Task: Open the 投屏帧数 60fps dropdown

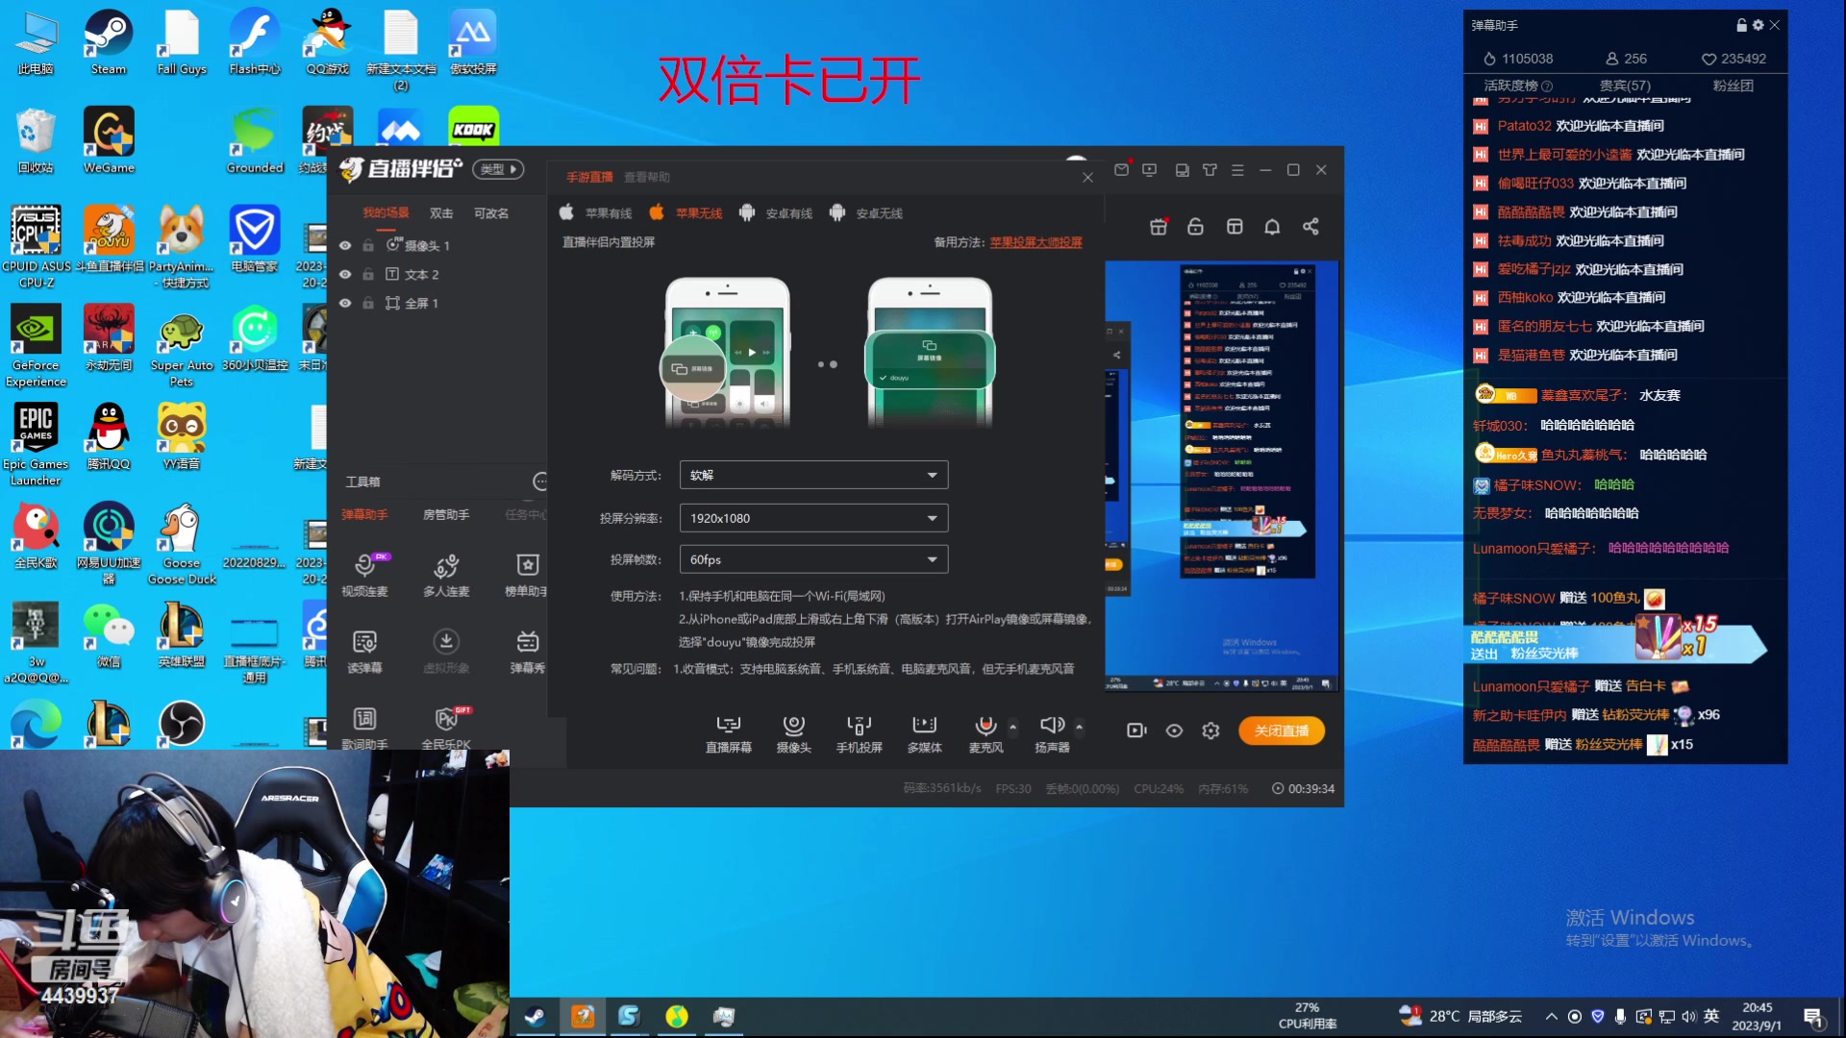Action: tap(813, 559)
